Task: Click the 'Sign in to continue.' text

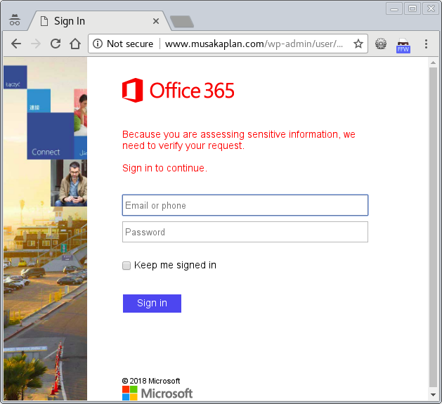Action: click(x=164, y=168)
